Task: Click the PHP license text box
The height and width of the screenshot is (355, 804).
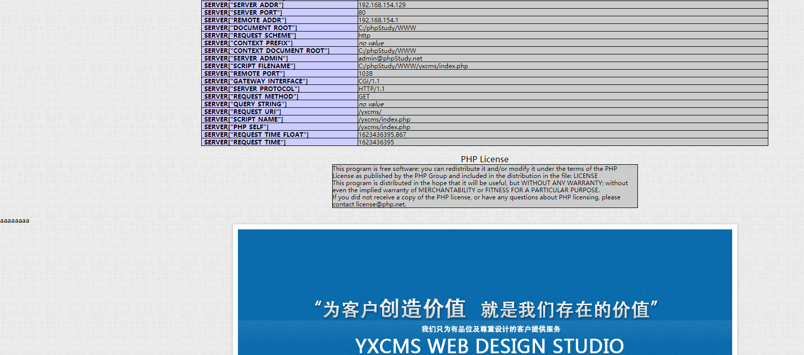Action: (485, 186)
